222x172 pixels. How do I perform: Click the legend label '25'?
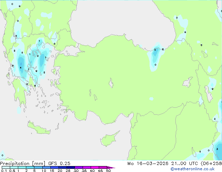[68, 171]
